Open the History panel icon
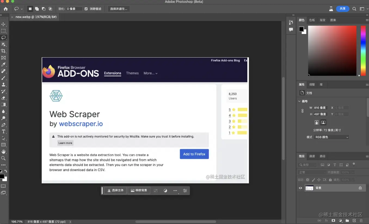 [x=291, y=23]
